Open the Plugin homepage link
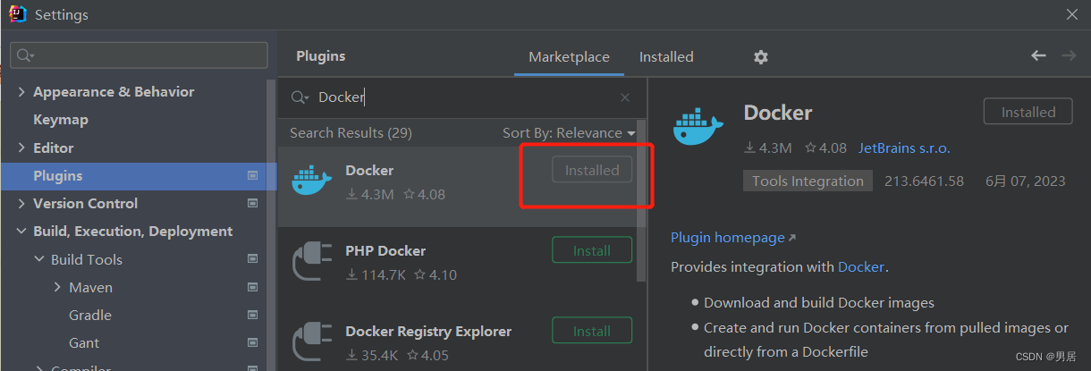Viewport: 1091px width, 371px height. pos(733,237)
